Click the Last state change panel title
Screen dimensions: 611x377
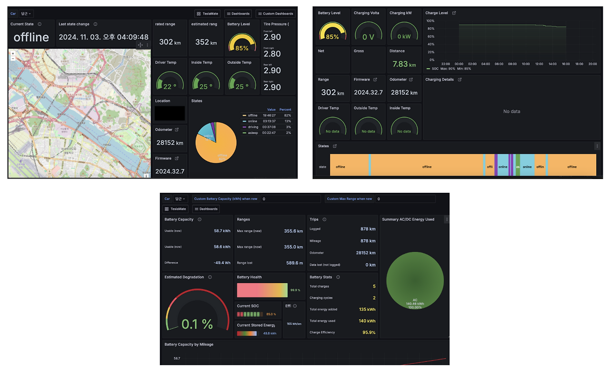[x=75, y=24]
